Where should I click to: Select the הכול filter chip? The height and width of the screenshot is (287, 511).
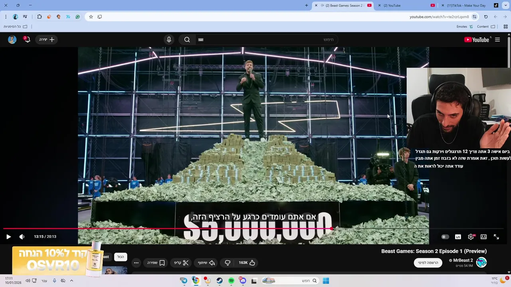coord(121,257)
